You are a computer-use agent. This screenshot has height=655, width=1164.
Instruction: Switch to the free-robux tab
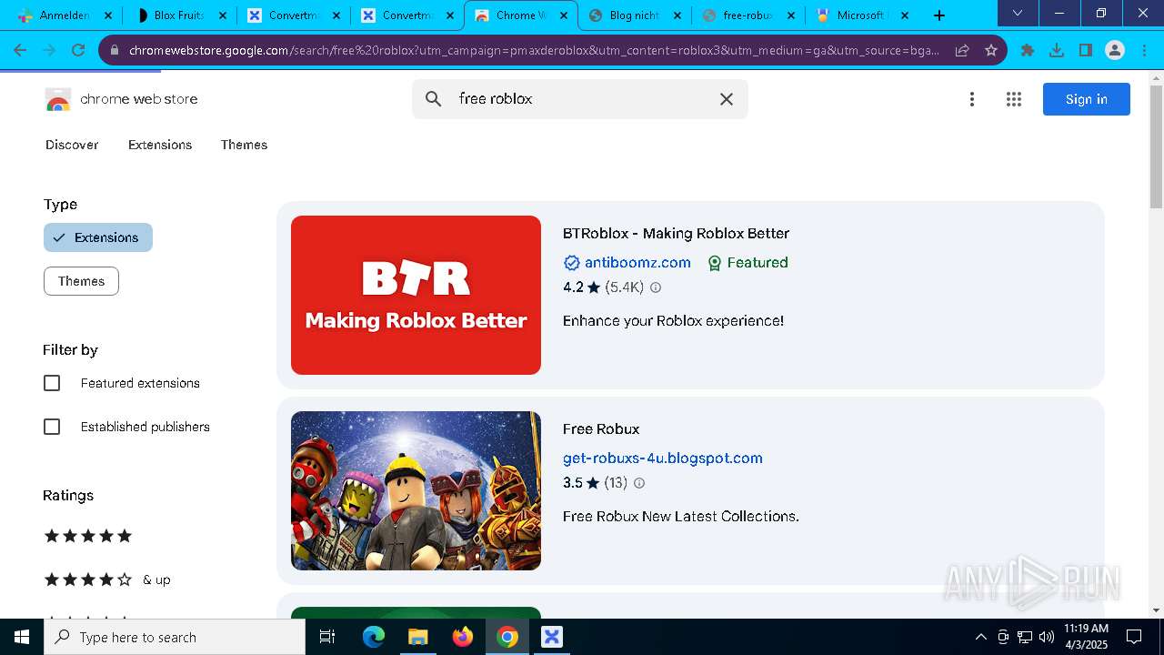748,15
